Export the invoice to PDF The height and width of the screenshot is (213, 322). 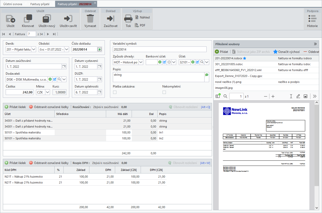click(140, 25)
